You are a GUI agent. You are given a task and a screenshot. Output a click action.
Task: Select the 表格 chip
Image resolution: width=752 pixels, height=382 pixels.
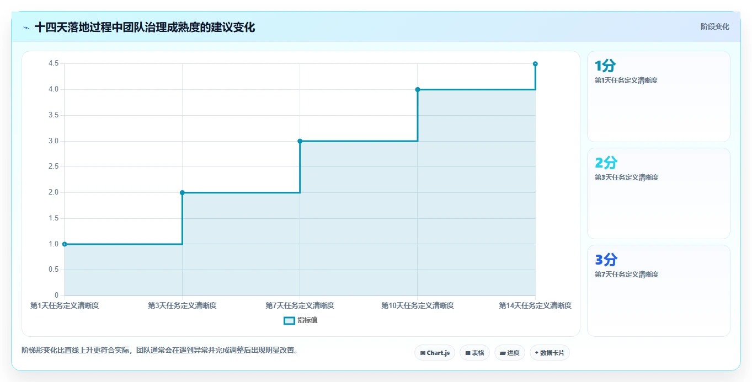coord(474,353)
